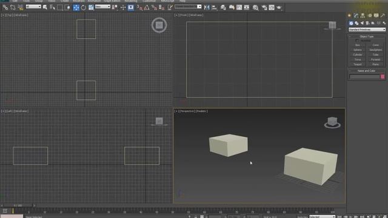Image resolution: width=388 pixels, height=218 pixels.
Task: Click the Box primitive button
Action: (358, 45)
